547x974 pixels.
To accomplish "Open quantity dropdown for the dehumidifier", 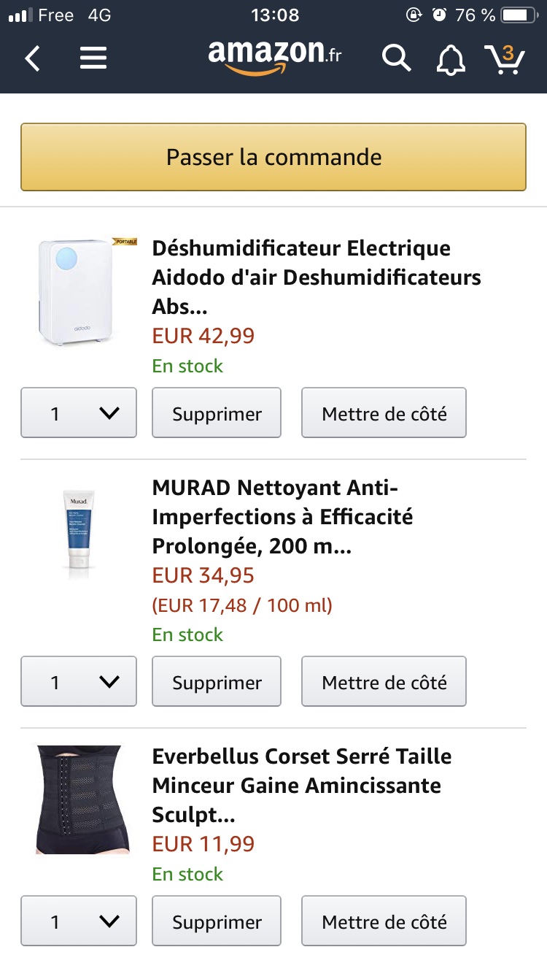I will pos(79,413).
